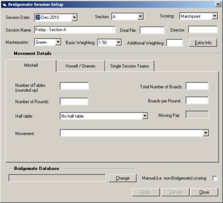Viewport: 223px width, 203px height.
Task: Click the disabled Missing Pair field
Action: coord(197,114)
